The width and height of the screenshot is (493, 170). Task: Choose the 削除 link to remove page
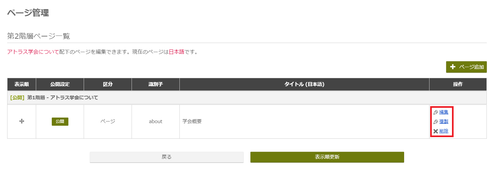[444, 131]
